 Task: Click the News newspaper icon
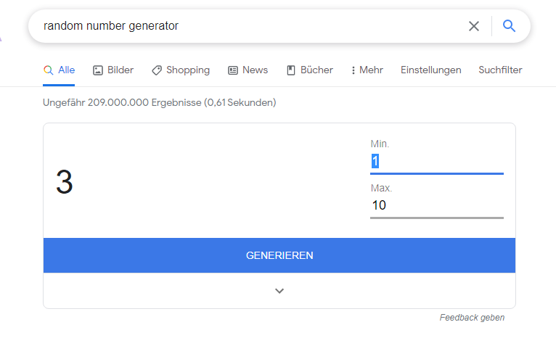point(232,70)
